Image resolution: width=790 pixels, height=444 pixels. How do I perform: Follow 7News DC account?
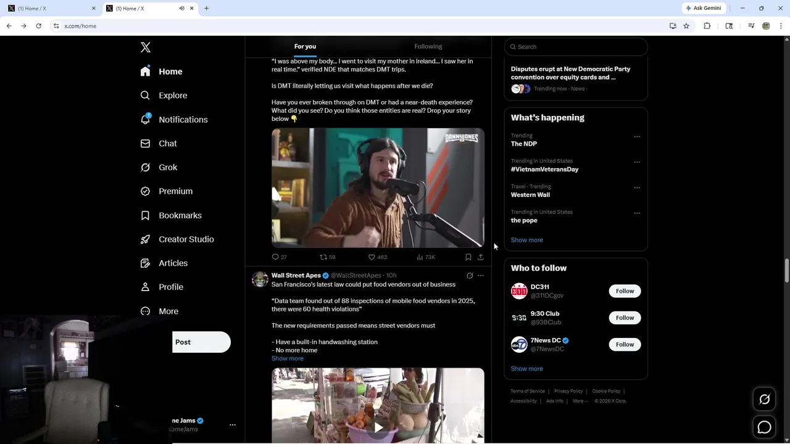point(625,344)
